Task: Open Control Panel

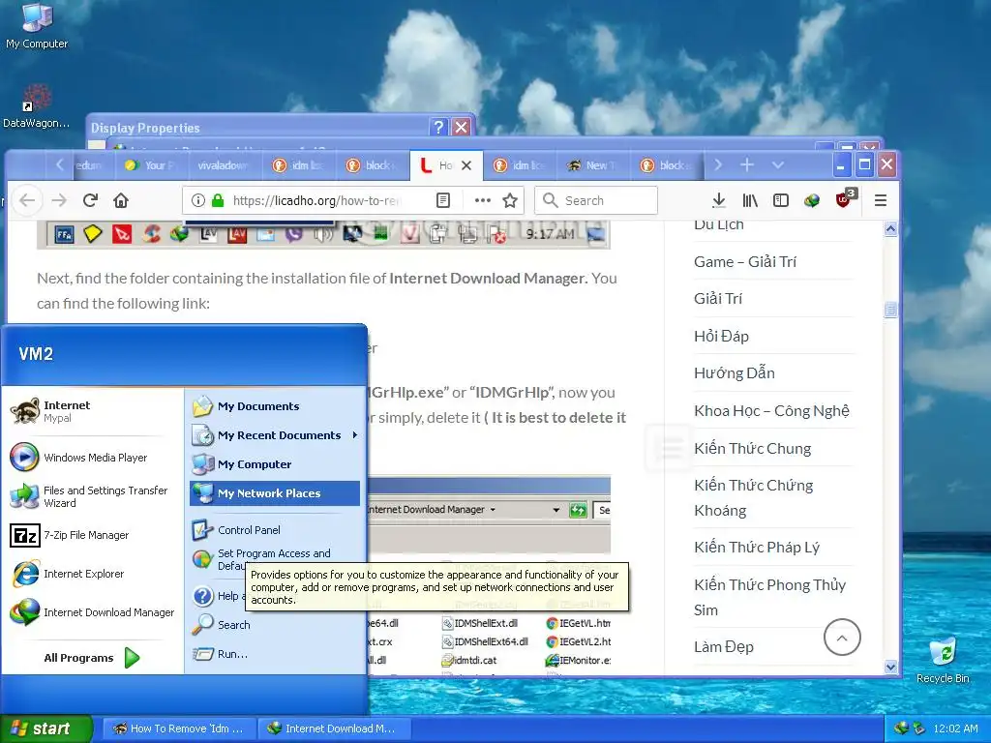Action: point(274,530)
